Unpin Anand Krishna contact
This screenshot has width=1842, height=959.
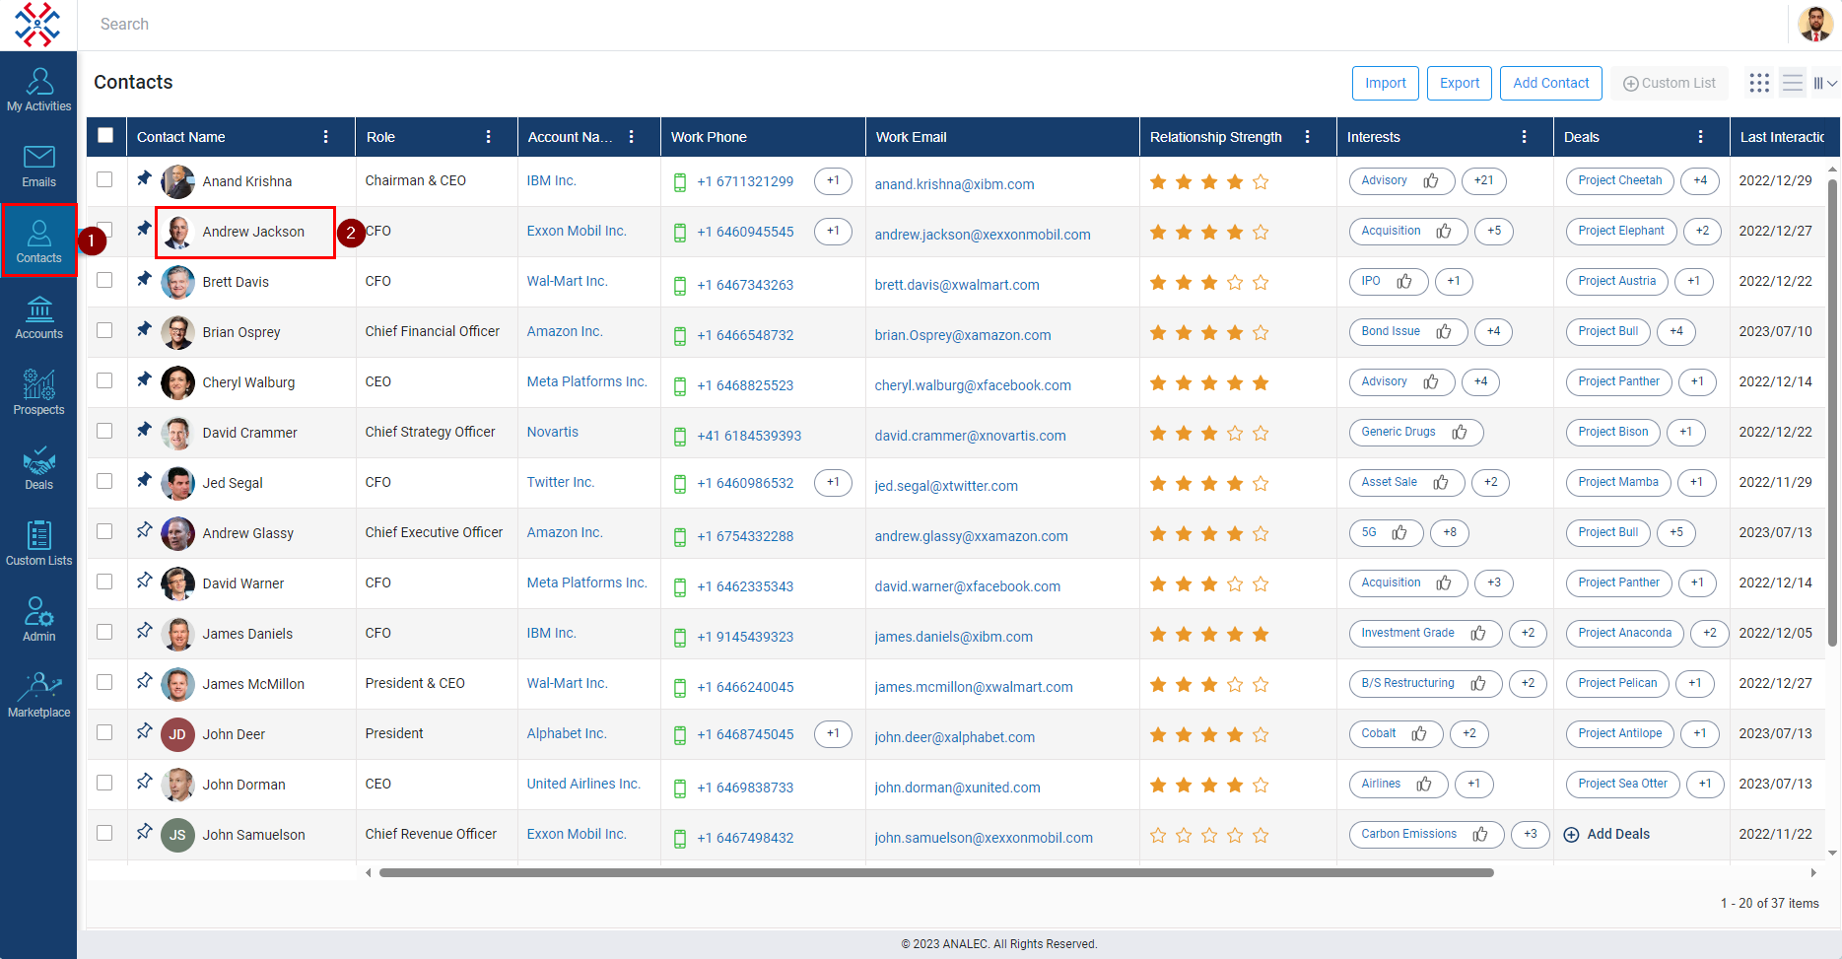(x=144, y=178)
